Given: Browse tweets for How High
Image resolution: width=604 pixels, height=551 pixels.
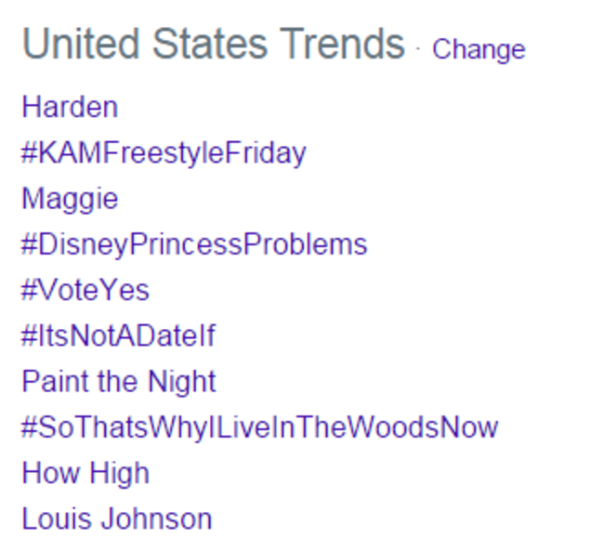Looking at the screenshot, I should (x=85, y=474).
